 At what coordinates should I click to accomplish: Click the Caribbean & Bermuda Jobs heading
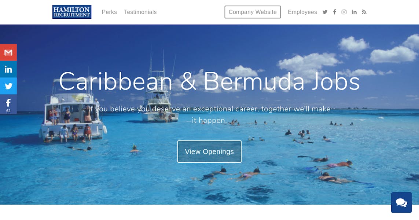[x=209, y=81]
